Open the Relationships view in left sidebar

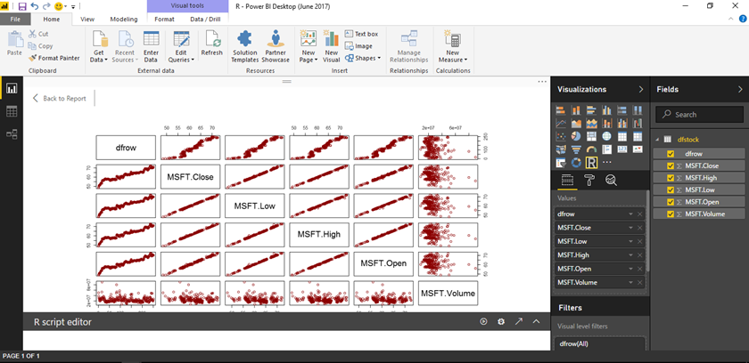click(x=12, y=133)
